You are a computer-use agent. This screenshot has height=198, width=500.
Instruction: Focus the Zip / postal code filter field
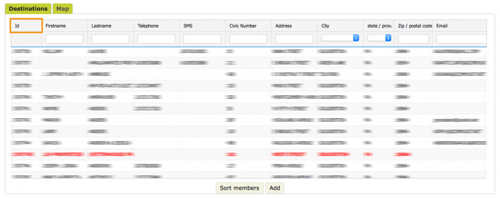(x=413, y=39)
